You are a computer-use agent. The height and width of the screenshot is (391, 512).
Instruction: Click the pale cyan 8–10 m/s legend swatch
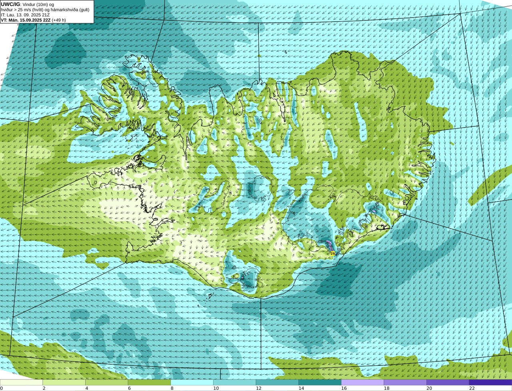click(x=192, y=382)
